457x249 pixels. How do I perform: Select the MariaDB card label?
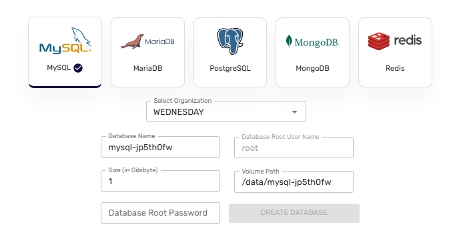point(147,68)
